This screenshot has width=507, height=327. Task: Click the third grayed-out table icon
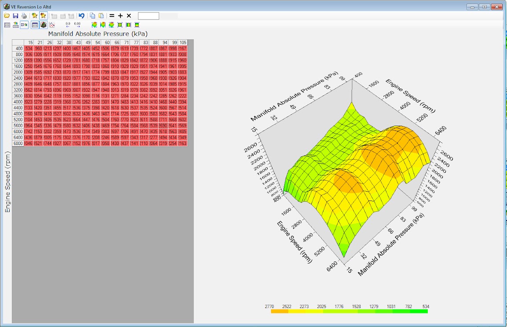click(x=71, y=16)
